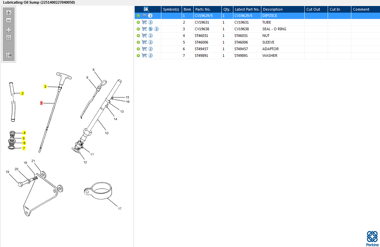
Task: Select the WASHER description cell
Action: pyautogui.click(x=283, y=56)
